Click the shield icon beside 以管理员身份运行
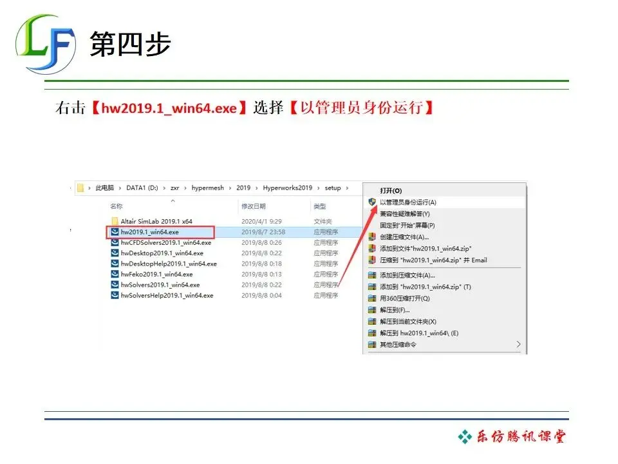 pos(372,202)
